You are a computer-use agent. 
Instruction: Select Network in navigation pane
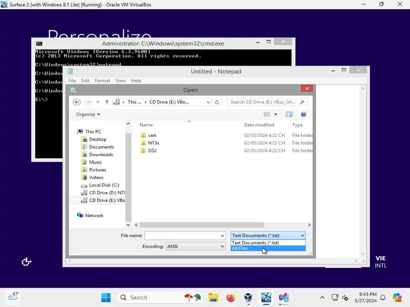click(94, 215)
